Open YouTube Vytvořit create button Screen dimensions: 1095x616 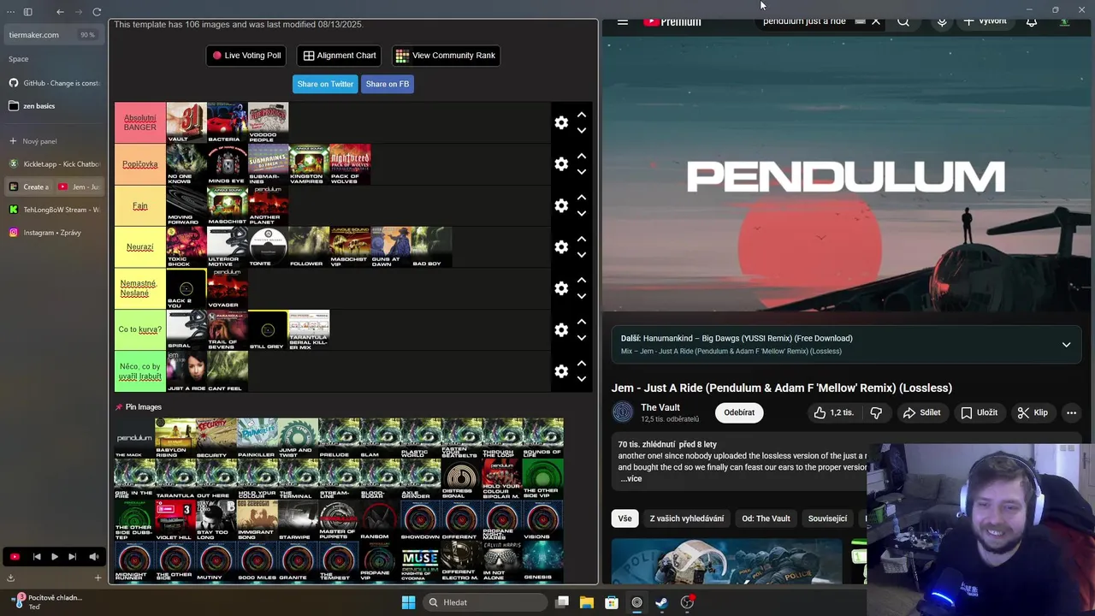point(985,22)
